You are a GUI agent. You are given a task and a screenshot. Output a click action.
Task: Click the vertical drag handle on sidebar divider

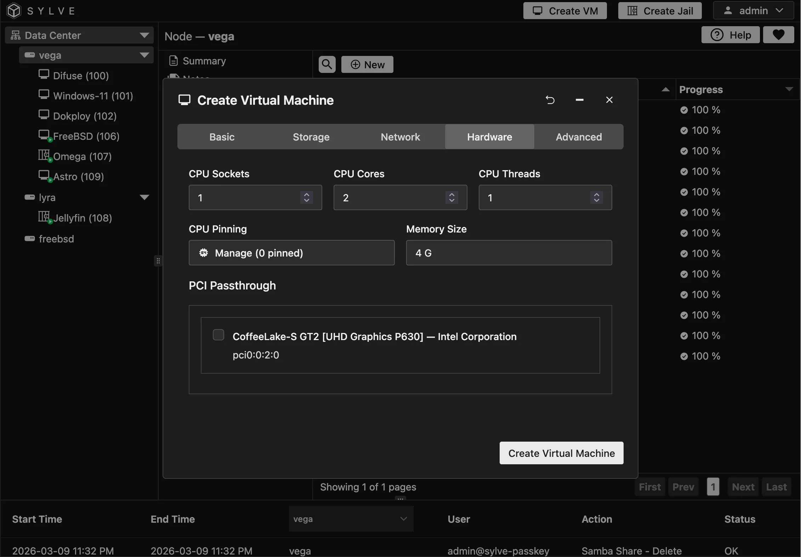click(x=158, y=261)
